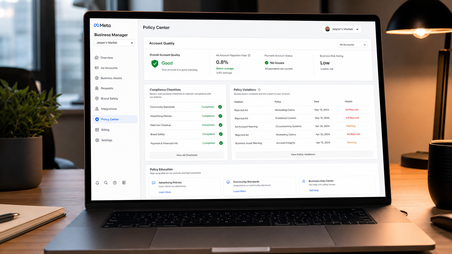Click the Account Integrity policy cell
Viewport: 452px width, 254px height.
[x=286, y=143]
